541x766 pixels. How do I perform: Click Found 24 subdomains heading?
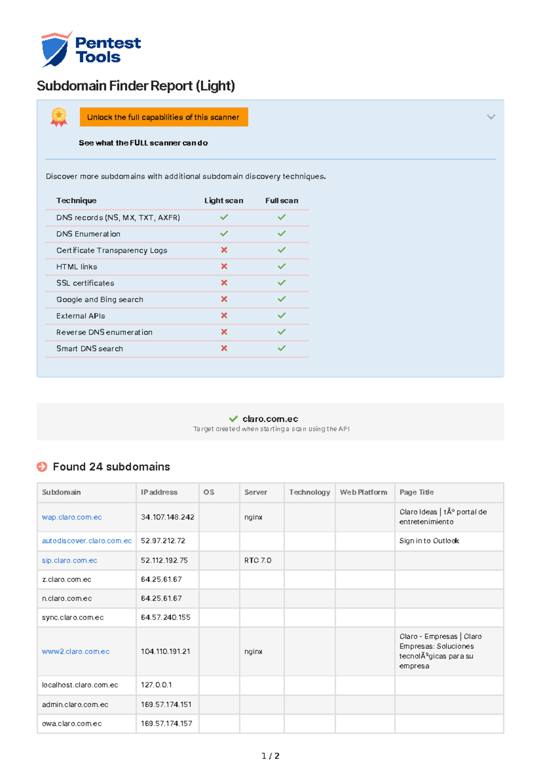click(x=111, y=467)
